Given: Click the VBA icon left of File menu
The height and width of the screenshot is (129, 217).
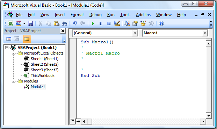Looking at the screenshot, I should pos(10,14).
